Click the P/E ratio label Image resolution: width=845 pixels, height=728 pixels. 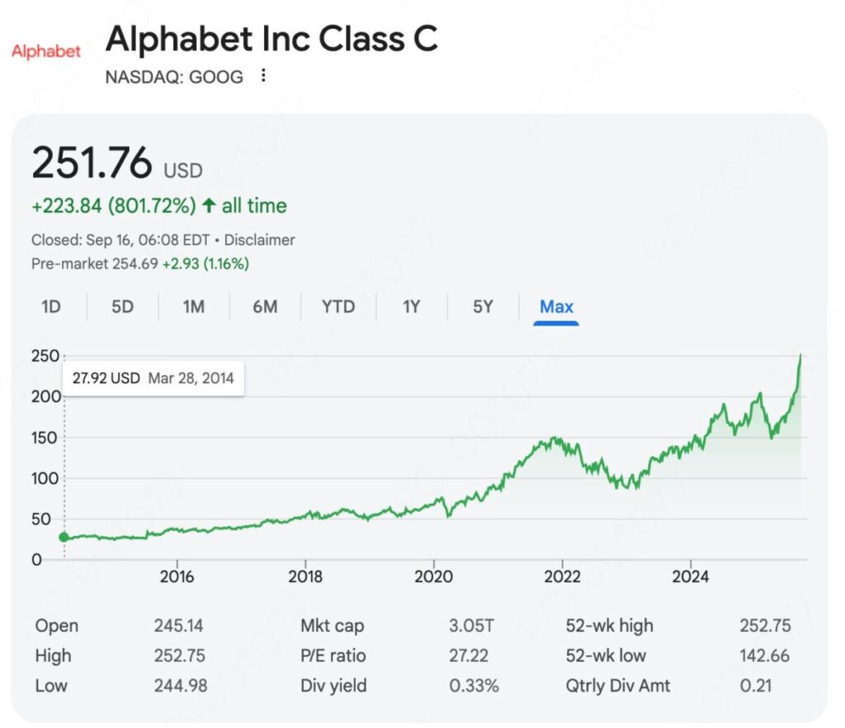tap(333, 656)
